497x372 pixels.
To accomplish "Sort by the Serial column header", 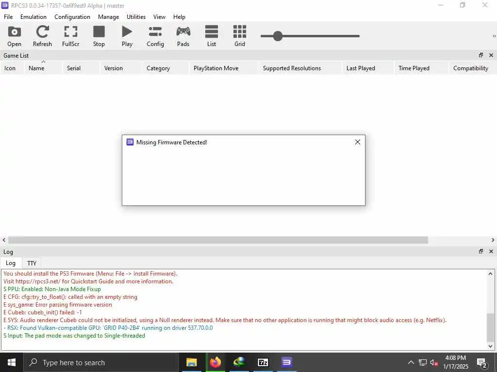I will coord(81,68).
